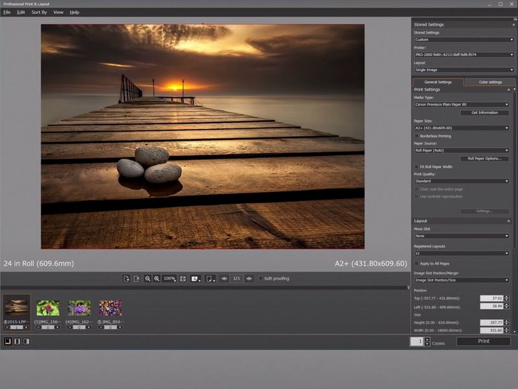Select the purple flower IMG_162 thumbnail
This screenshot has width=518, height=389.
pos(79,307)
